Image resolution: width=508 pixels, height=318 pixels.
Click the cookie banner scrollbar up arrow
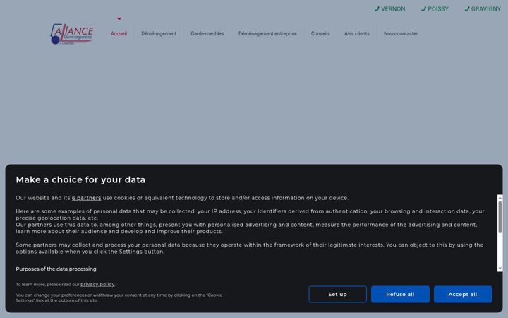(500, 197)
